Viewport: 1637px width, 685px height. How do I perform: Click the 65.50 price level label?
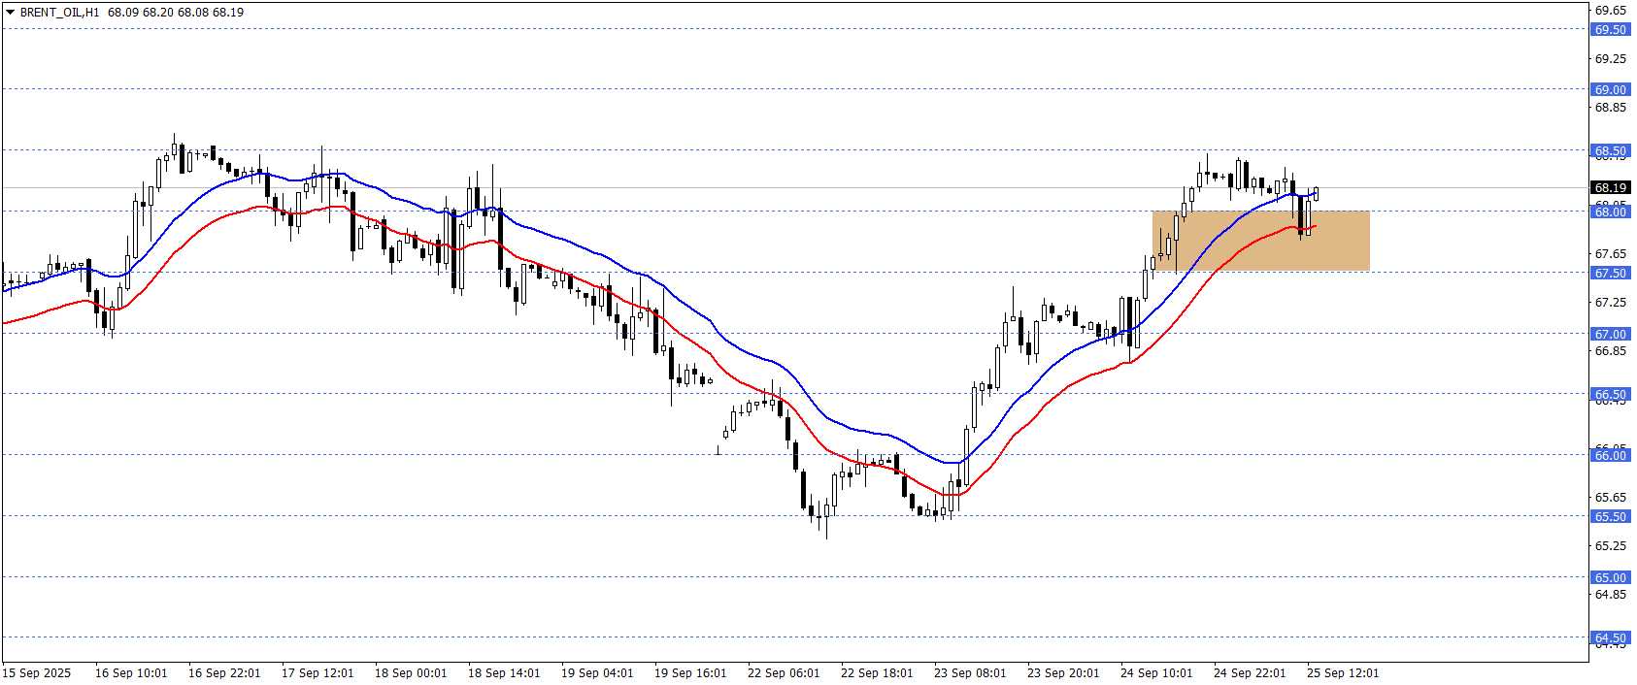[1610, 517]
